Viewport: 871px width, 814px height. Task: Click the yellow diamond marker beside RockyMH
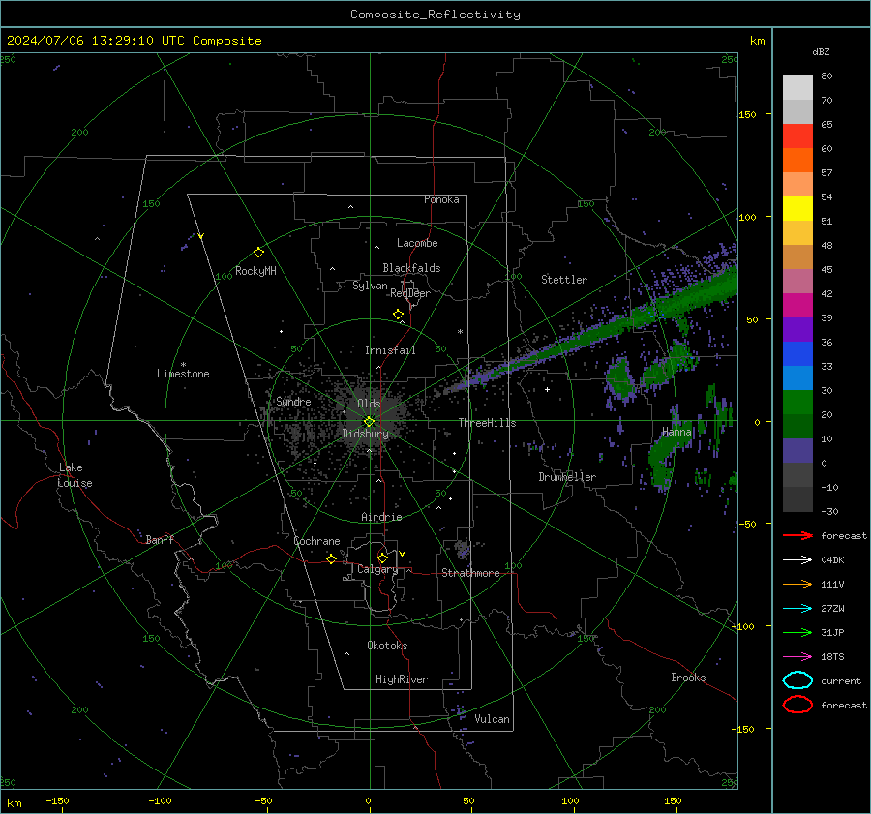click(258, 253)
